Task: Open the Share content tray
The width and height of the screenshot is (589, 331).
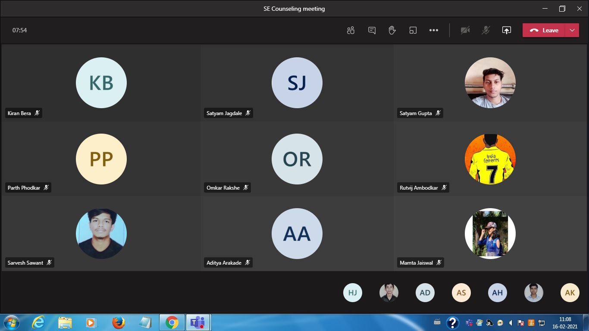Action: 507,30
